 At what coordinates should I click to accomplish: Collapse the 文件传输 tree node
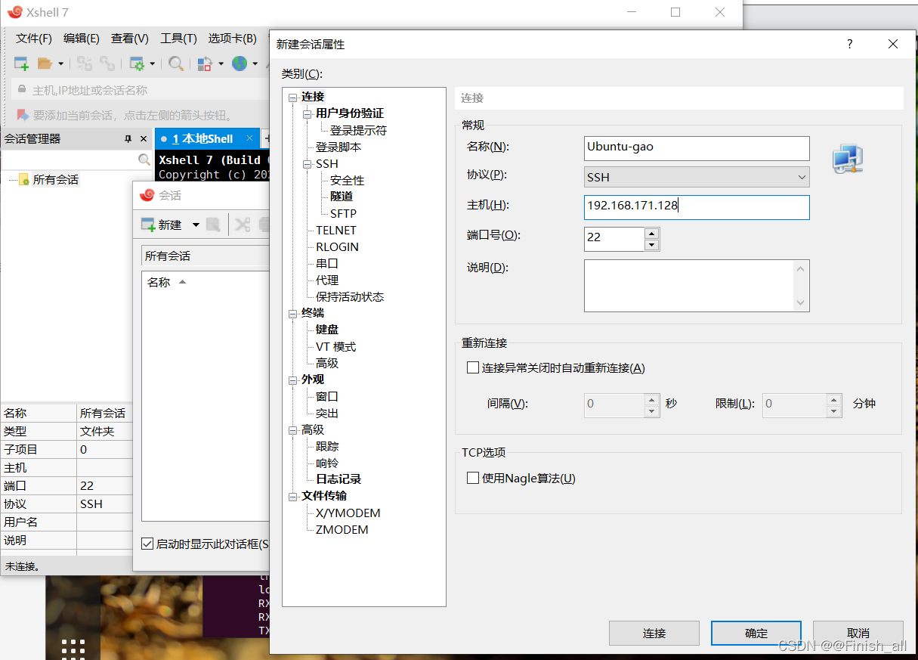click(293, 496)
